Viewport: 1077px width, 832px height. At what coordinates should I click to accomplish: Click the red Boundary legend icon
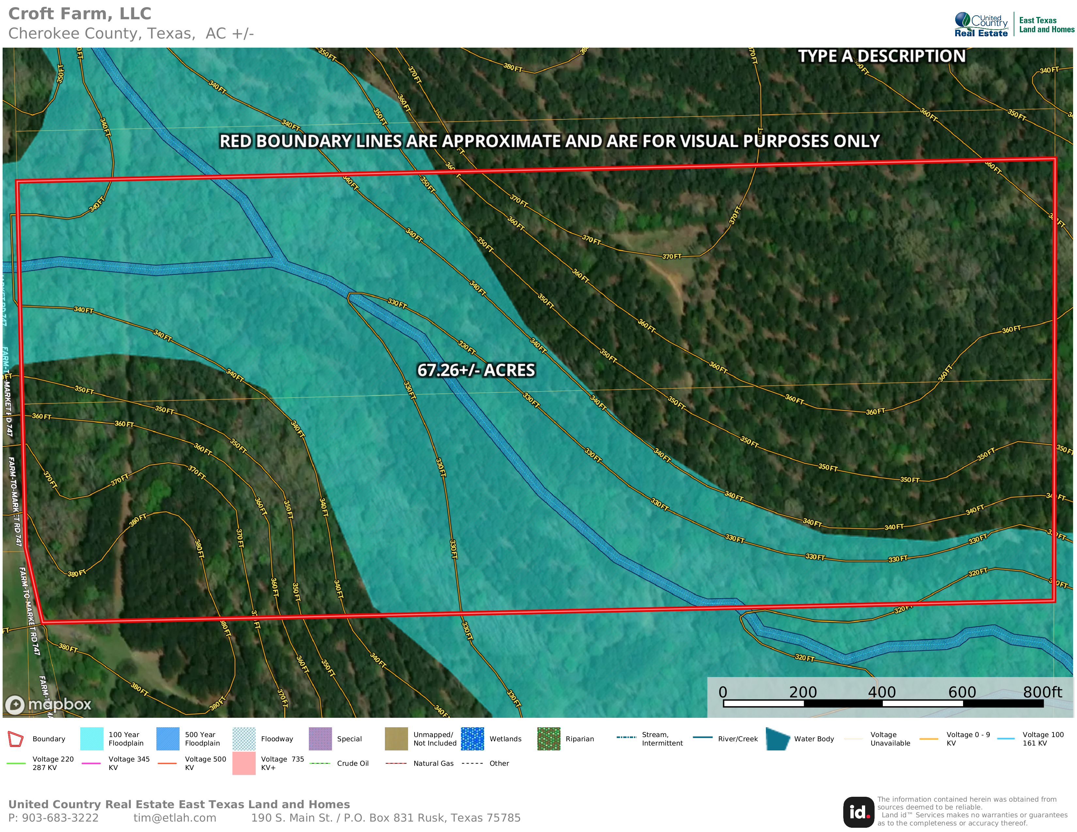pos(16,739)
